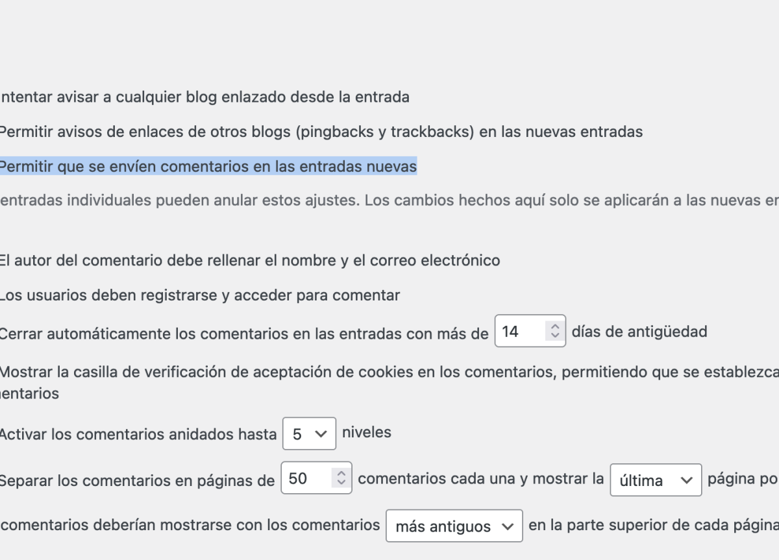Click the comments per page field showing 50
Image resolution: width=779 pixels, height=560 pixels.
pyautogui.click(x=316, y=479)
